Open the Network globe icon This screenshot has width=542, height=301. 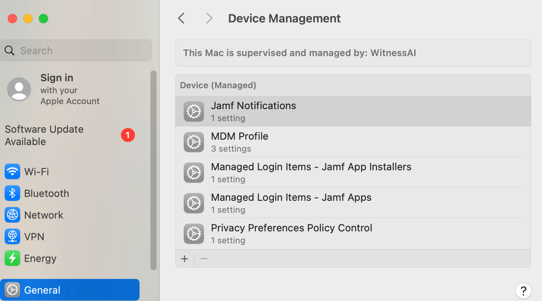(x=12, y=215)
